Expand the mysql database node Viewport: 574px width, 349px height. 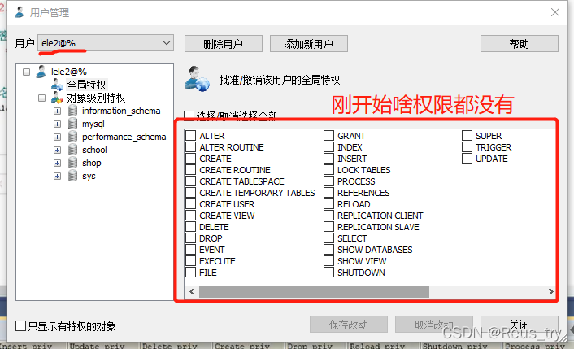point(58,124)
